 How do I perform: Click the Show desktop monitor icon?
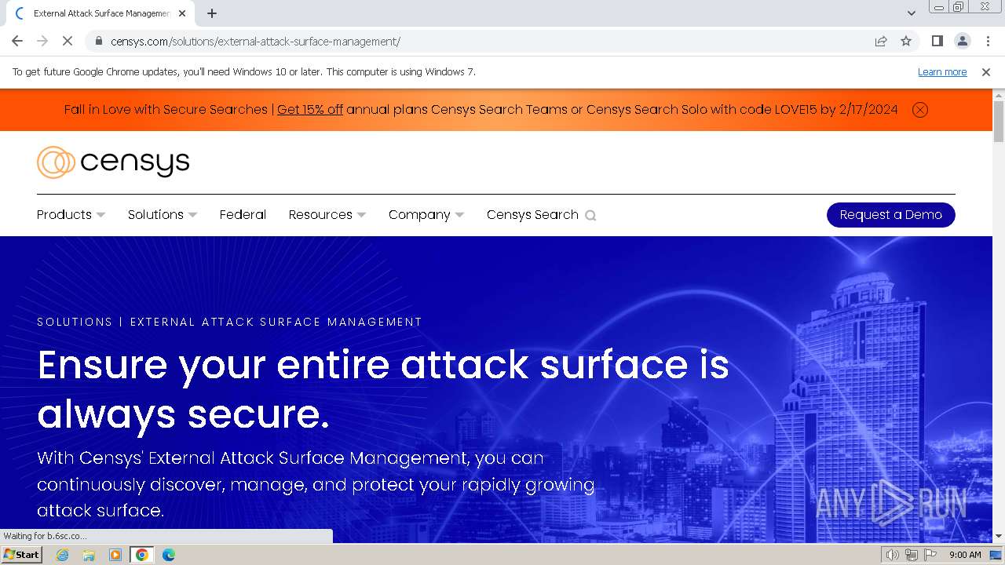tap(996, 555)
